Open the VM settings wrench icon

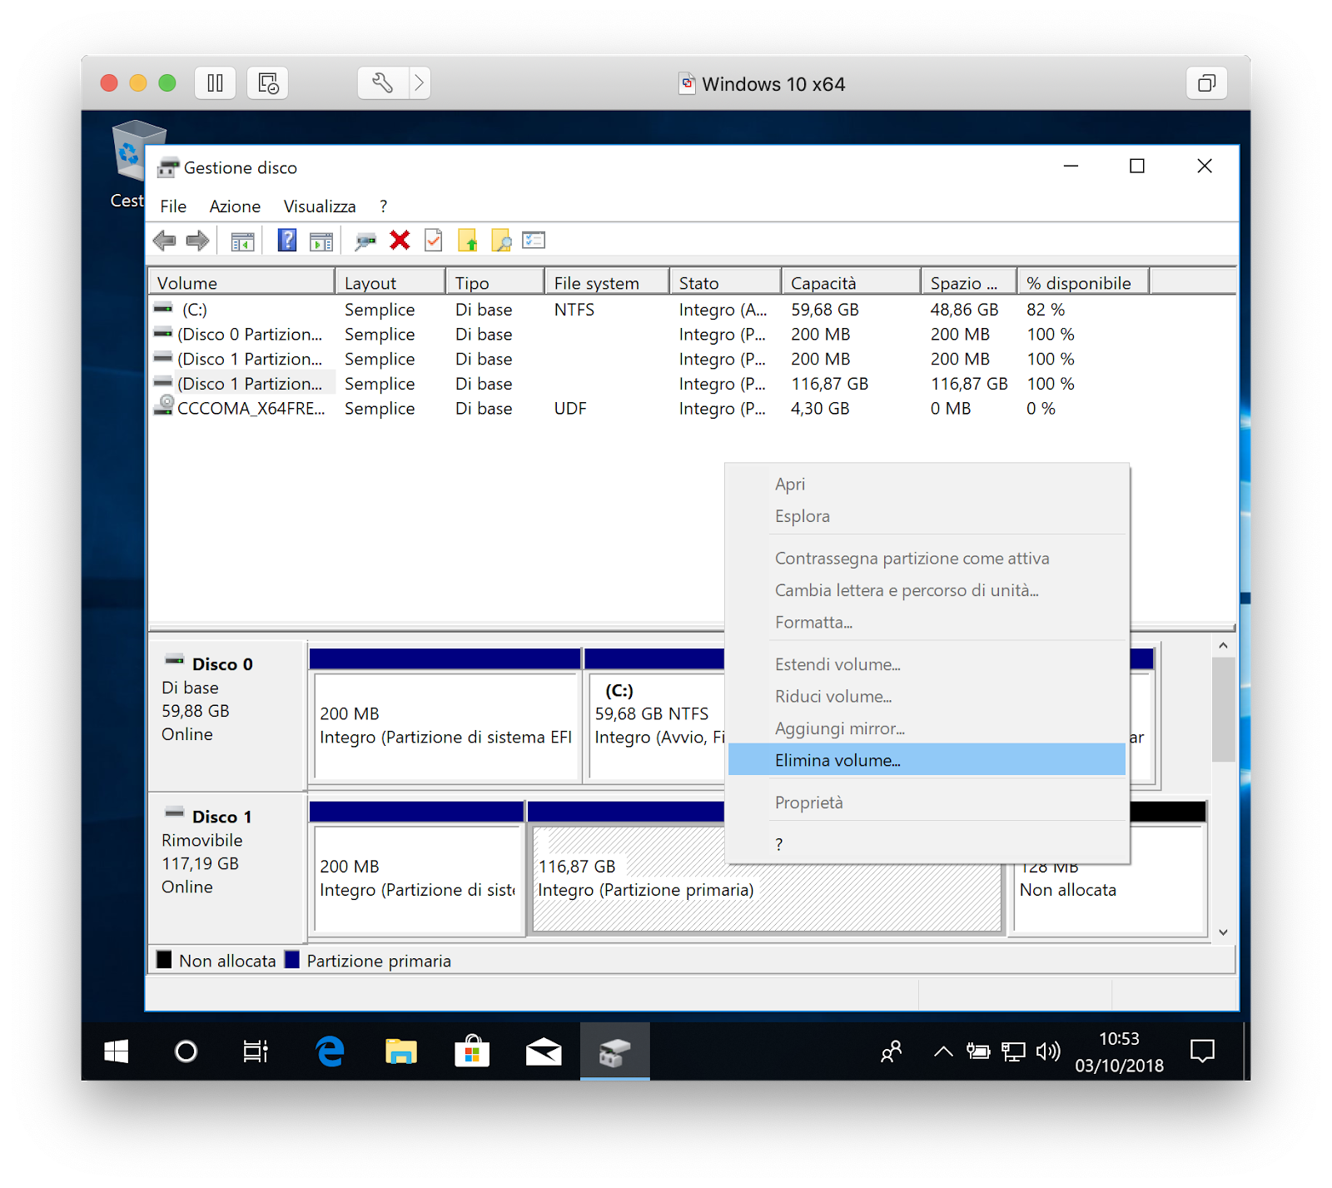[x=383, y=83]
